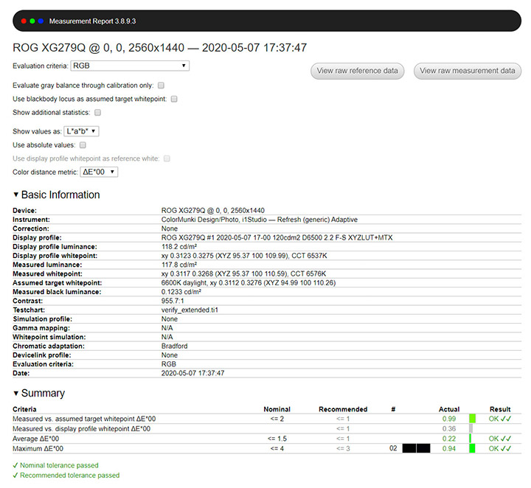Click 'View raw reference data' button
The width and height of the screenshot is (531, 488).
pos(357,71)
